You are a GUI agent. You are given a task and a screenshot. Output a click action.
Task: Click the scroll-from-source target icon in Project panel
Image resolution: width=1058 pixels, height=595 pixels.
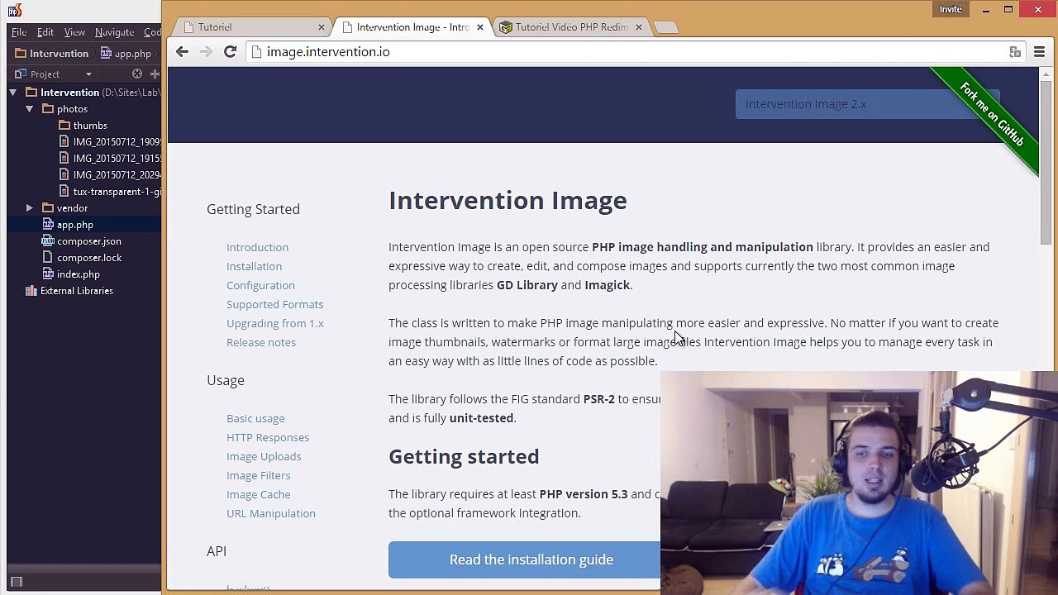pos(137,74)
